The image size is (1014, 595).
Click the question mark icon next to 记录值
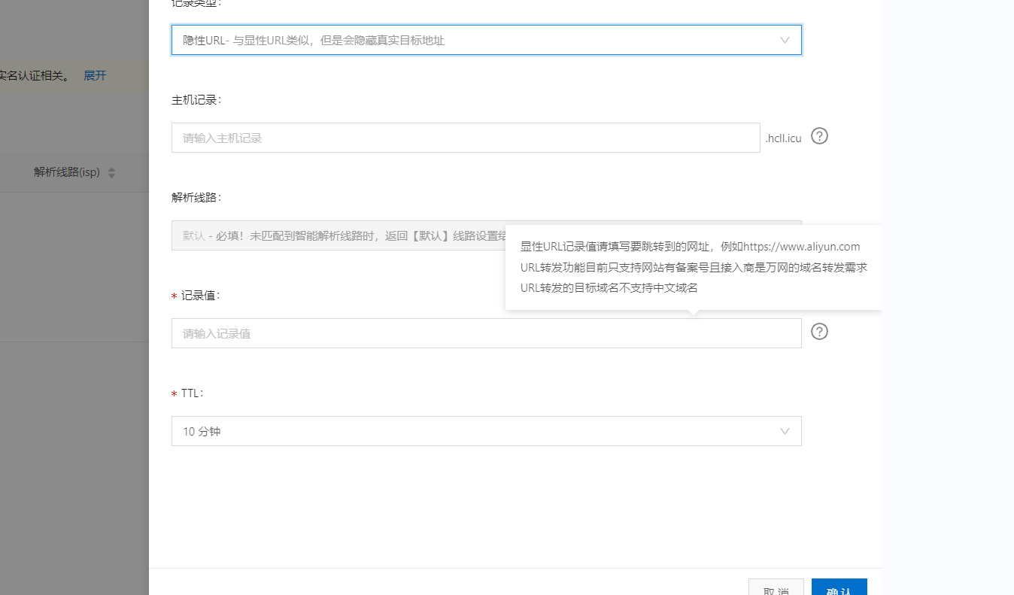tap(819, 331)
